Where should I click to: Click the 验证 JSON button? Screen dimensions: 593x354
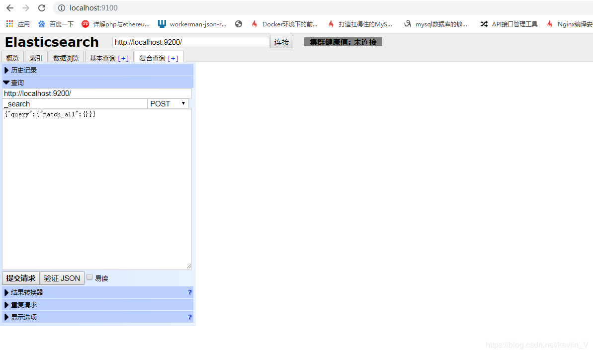pos(62,278)
